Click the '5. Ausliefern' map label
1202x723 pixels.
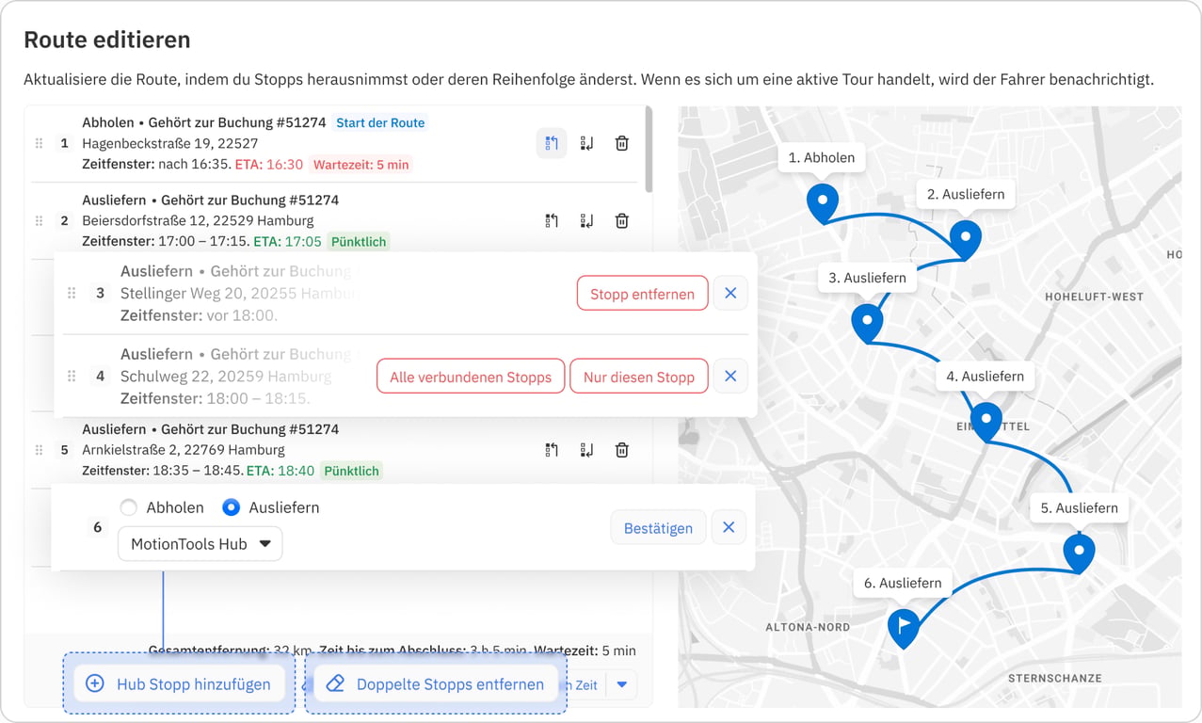(x=1079, y=507)
